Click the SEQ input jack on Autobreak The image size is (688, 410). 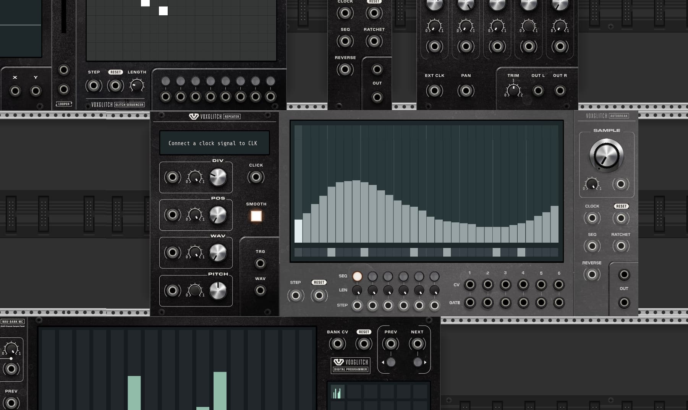click(592, 246)
